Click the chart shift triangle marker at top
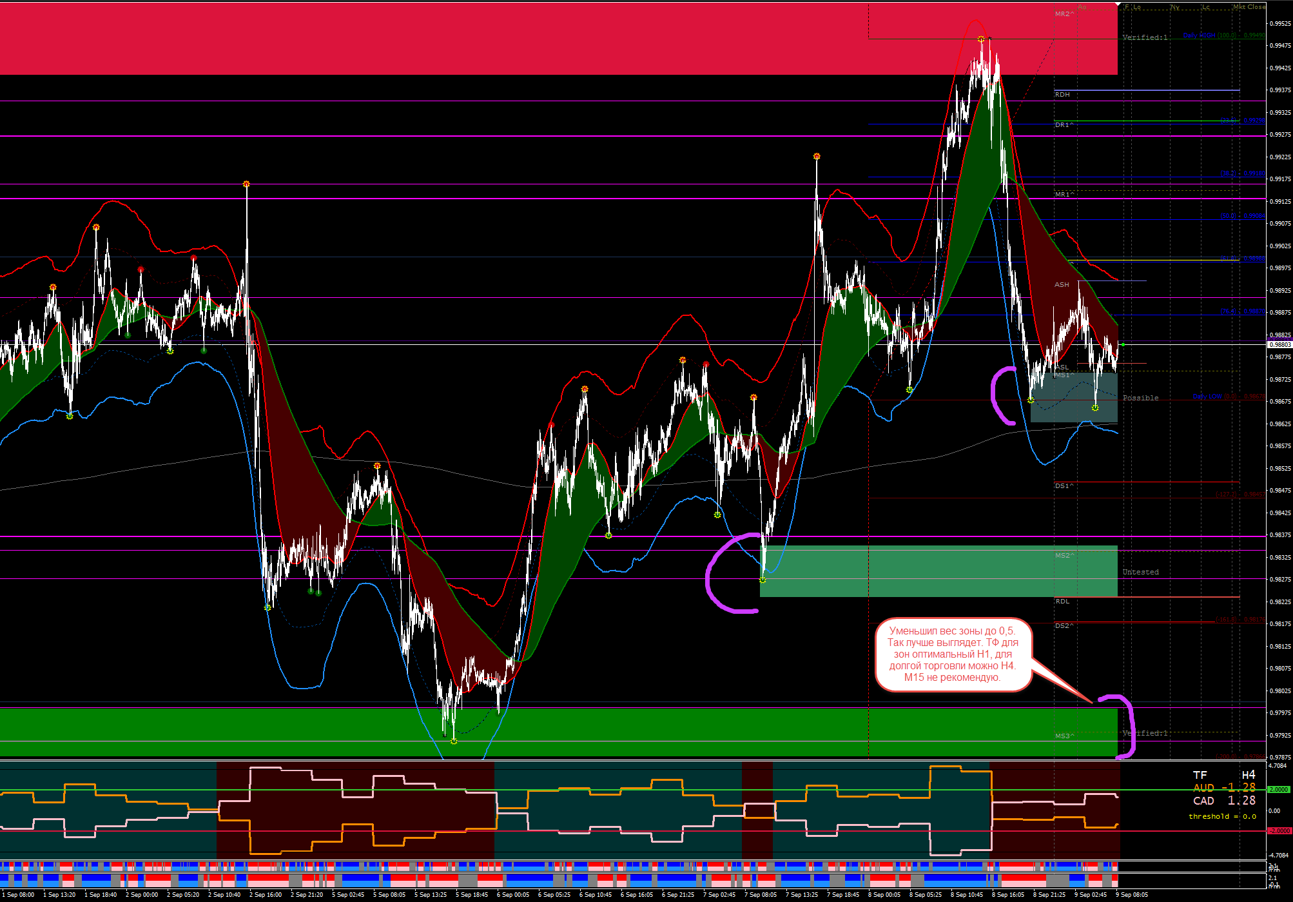 pos(1117,5)
